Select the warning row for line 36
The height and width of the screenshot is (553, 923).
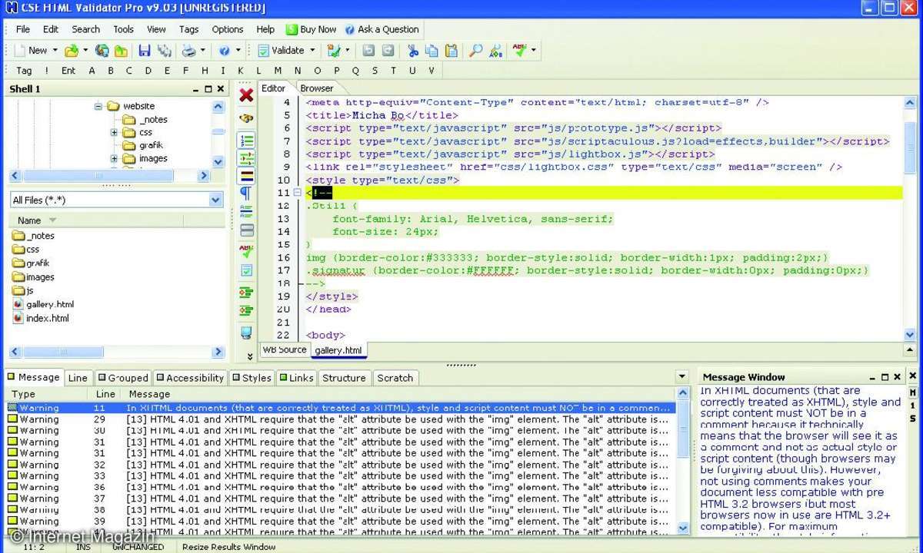(x=339, y=487)
